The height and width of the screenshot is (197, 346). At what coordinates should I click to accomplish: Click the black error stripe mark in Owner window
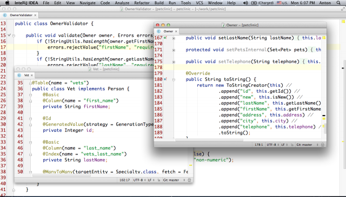coord(324,116)
